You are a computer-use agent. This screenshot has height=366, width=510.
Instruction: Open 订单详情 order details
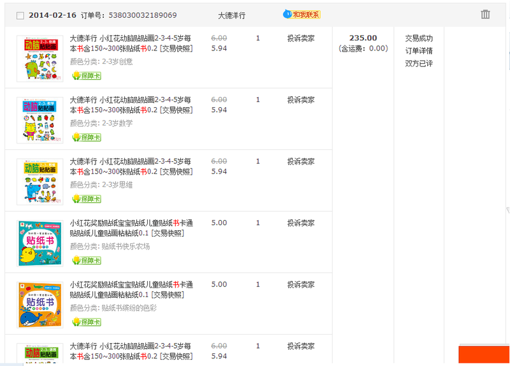click(x=419, y=51)
